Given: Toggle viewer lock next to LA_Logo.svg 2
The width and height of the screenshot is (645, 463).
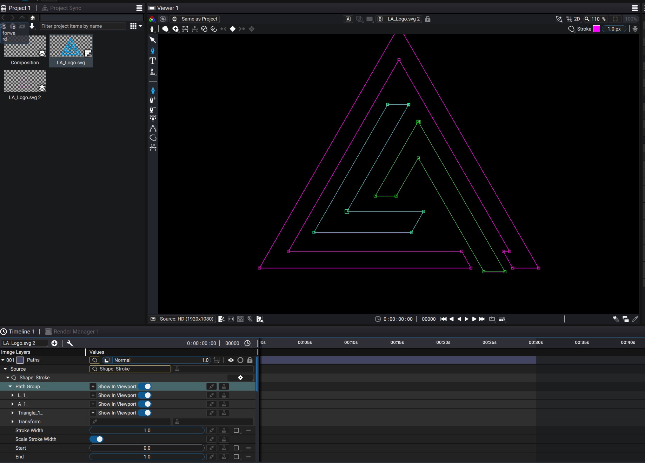Looking at the screenshot, I should tap(428, 19).
